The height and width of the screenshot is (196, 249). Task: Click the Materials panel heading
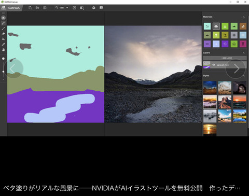208,17
